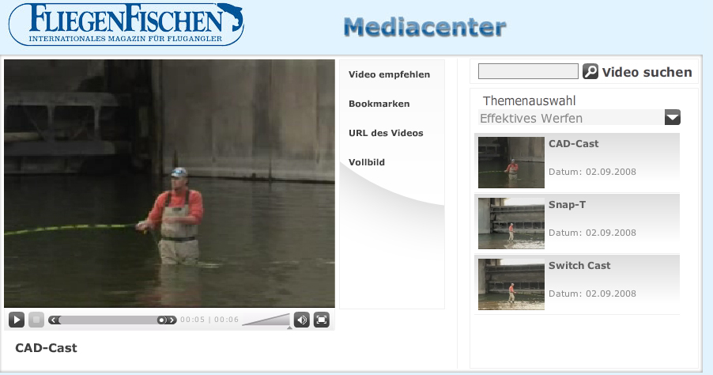Click the seek bar position knob

[161, 320]
